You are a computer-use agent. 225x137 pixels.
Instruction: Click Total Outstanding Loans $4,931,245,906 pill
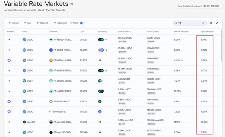click(x=198, y=6)
